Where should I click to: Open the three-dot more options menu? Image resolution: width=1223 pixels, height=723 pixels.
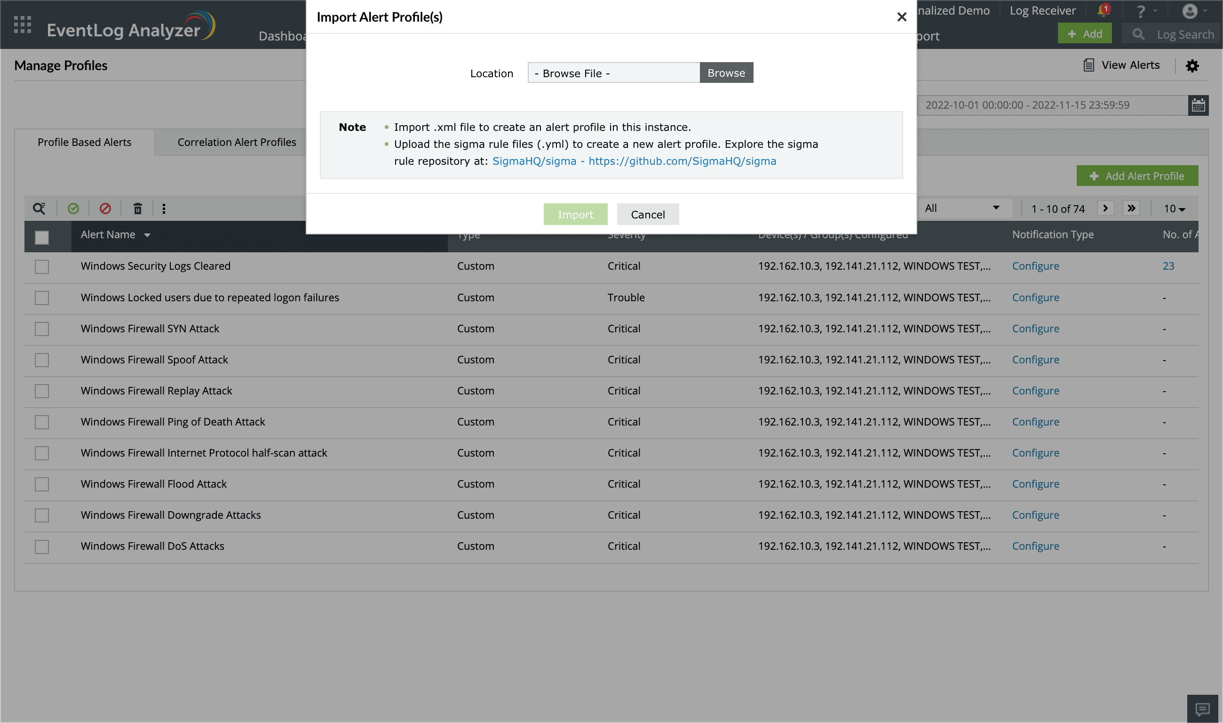[x=164, y=209]
